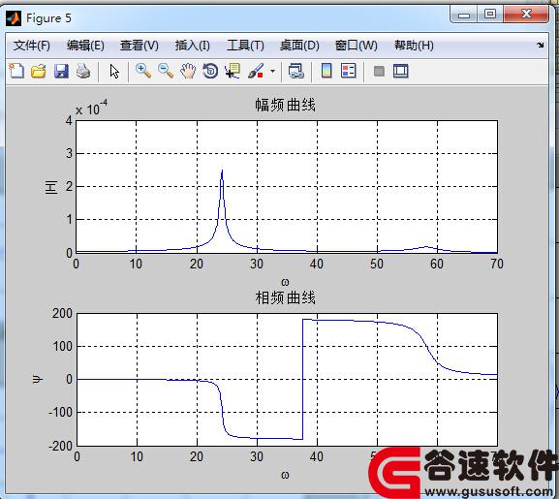This screenshot has height=499, width=559.
Task: Open the 窗口(W) menu
Action: [x=357, y=46]
